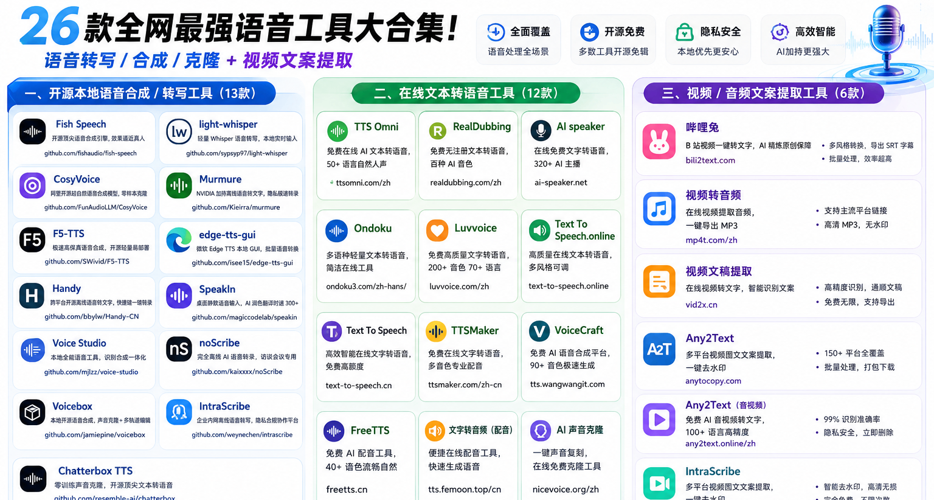This screenshot has height=500, width=934.
Task: Click the purple SpeakIn icon
Action: click(179, 296)
